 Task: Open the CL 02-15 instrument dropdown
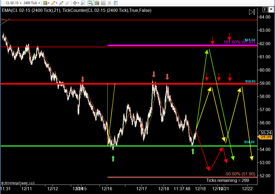pyautogui.click(x=13, y=3)
